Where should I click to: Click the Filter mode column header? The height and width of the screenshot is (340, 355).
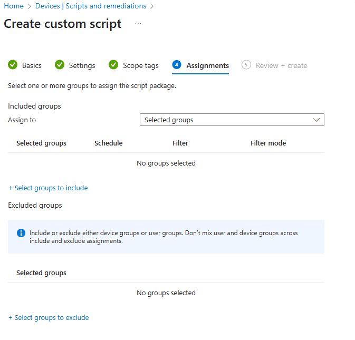pyautogui.click(x=268, y=143)
